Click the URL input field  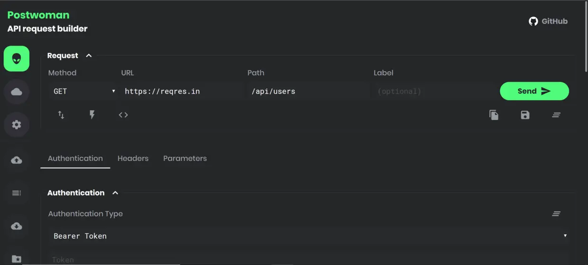click(x=182, y=91)
